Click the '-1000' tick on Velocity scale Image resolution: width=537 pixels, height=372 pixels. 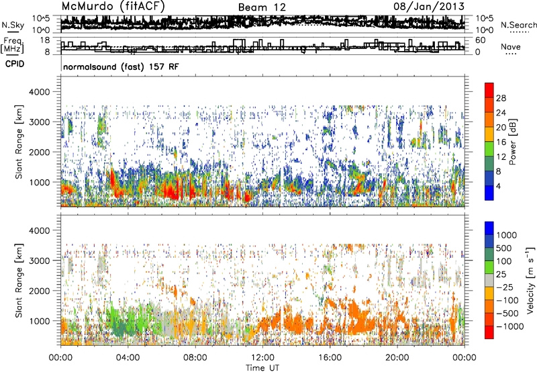click(x=510, y=326)
